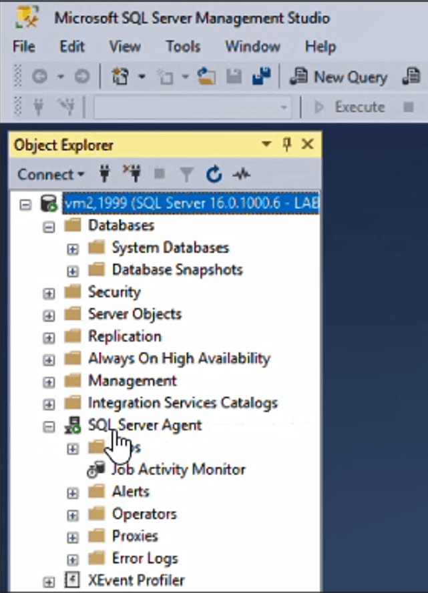Open the View menu
The width and height of the screenshot is (428, 593).
(x=125, y=47)
